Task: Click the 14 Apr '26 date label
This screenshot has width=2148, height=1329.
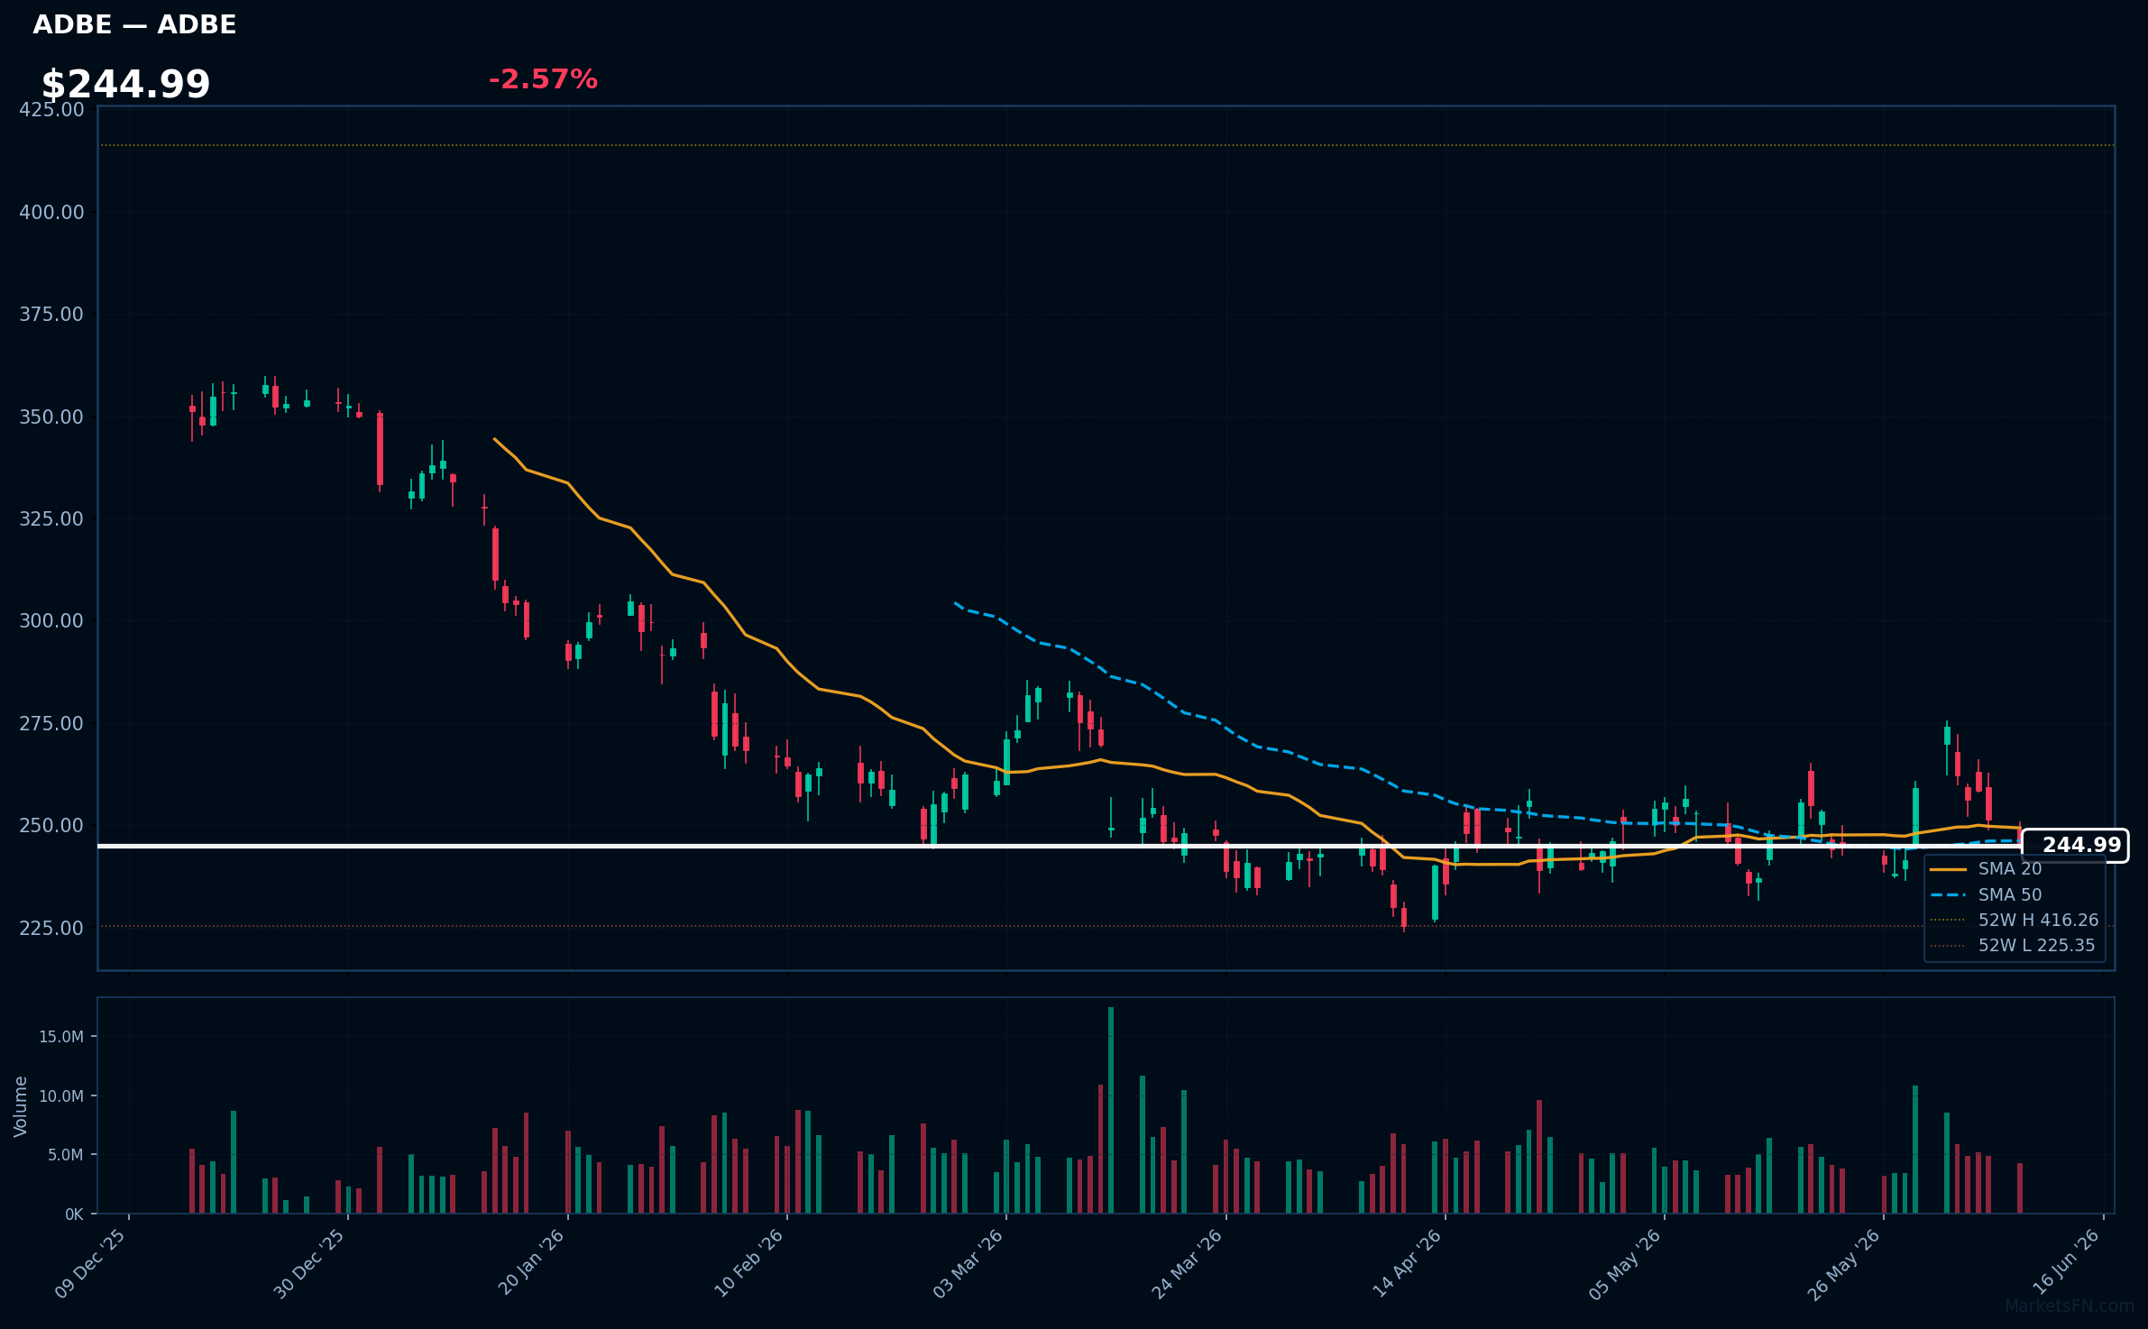Action: 1407,1263
